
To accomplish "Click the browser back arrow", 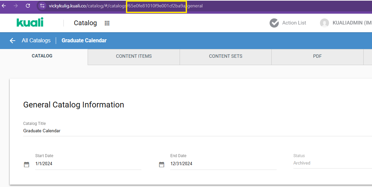I will tap(4, 6).
